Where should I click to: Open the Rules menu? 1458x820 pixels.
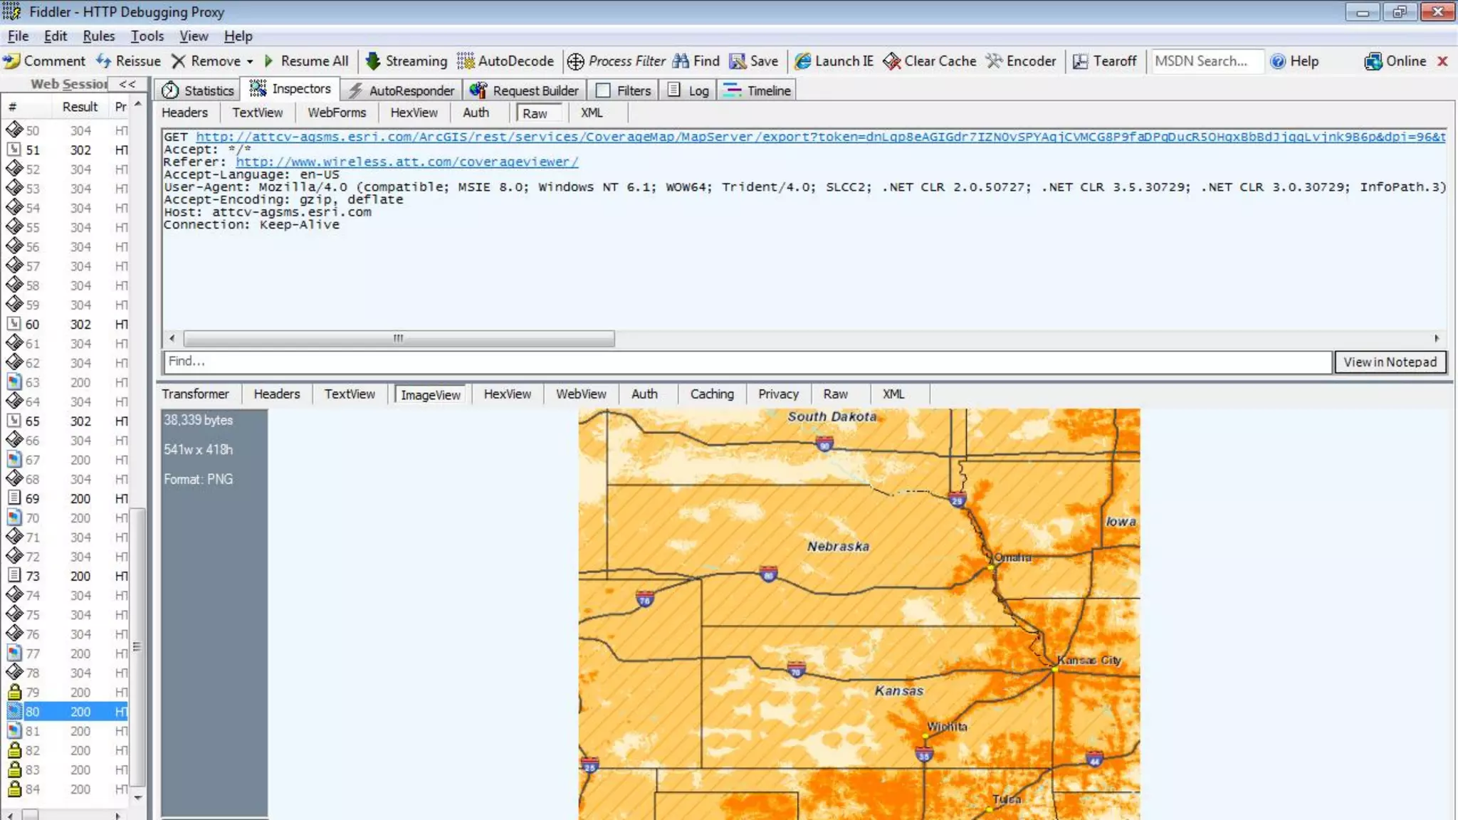pyautogui.click(x=98, y=36)
